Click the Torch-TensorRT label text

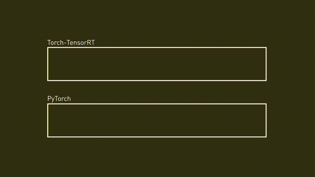(71, 43)
